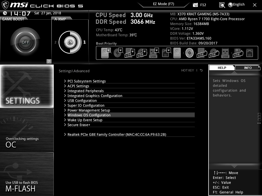Select the legacy hard disk boot device
Viewport: 262px width, 196px height.
coord(177,53)
